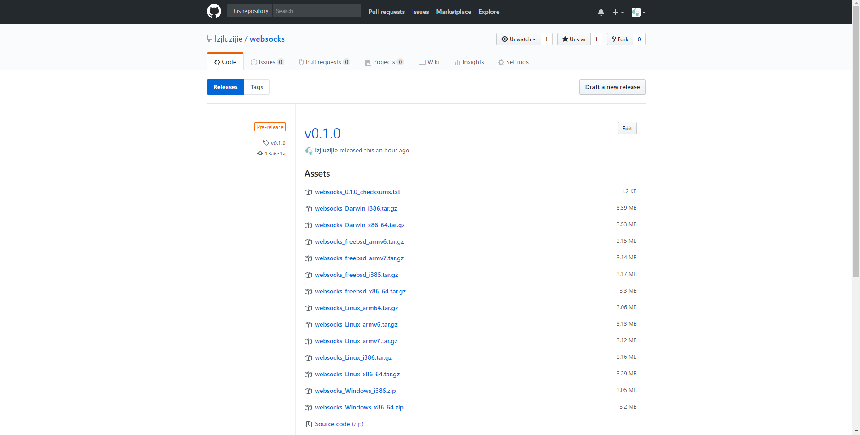The height and width of the screenshot is (435, 860).
Task: Go to Explore
Action: [x=489, y=12]
